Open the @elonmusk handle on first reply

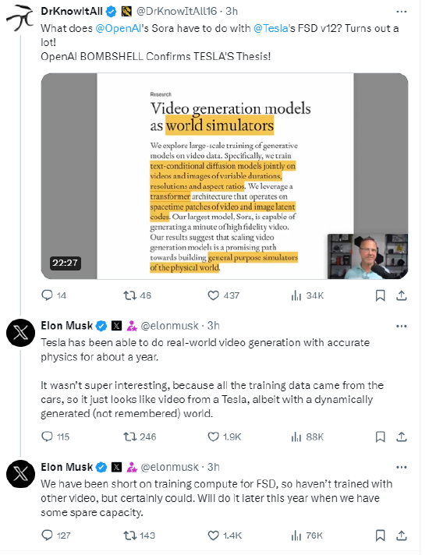point(170,326)
